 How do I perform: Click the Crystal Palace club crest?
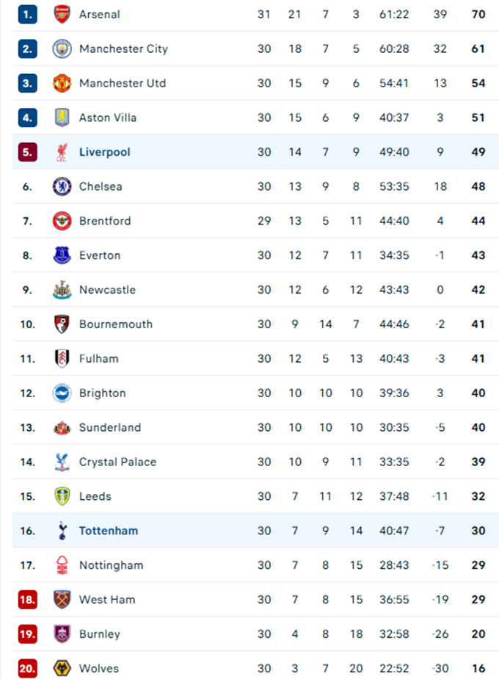pos(62,462)
